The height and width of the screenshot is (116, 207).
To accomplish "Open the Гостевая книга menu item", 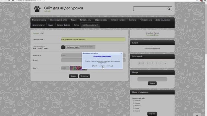I will click(146, 20).
